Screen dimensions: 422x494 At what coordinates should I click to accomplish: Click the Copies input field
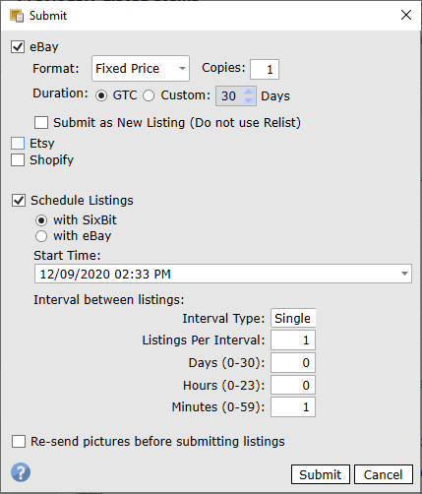265,69
